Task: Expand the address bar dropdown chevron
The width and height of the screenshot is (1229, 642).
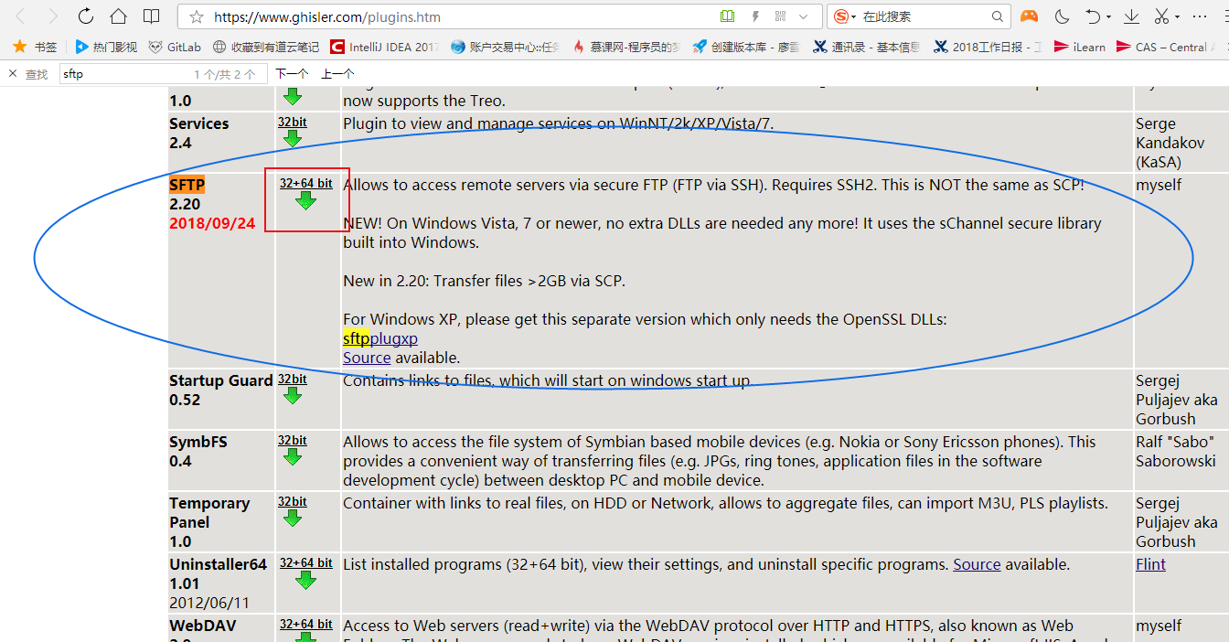Action: click(x=804, y=16)
